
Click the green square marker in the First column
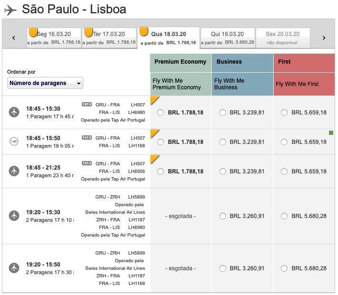331,133
